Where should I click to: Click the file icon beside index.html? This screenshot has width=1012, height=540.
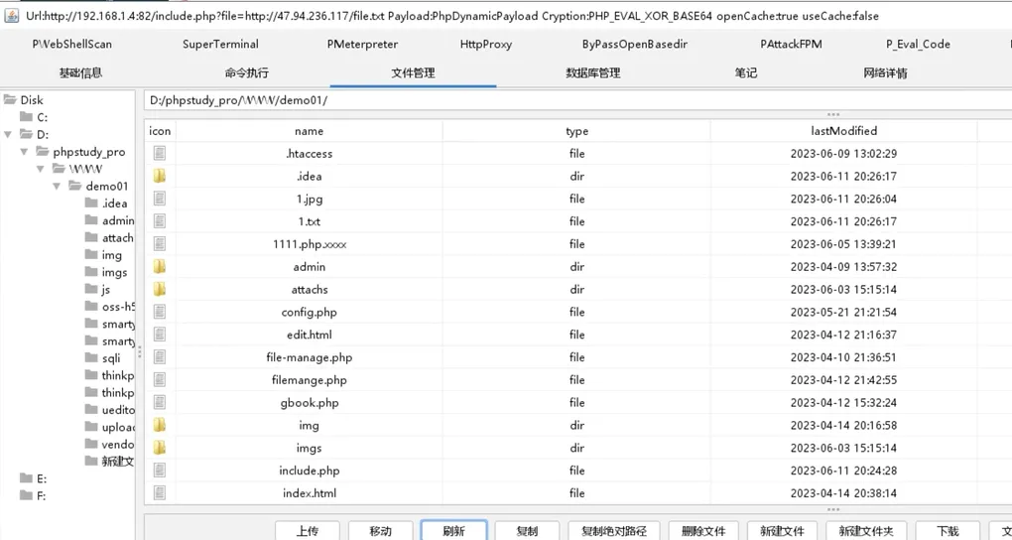(159, 493)
